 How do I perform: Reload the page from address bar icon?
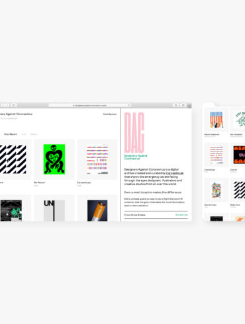129,105
